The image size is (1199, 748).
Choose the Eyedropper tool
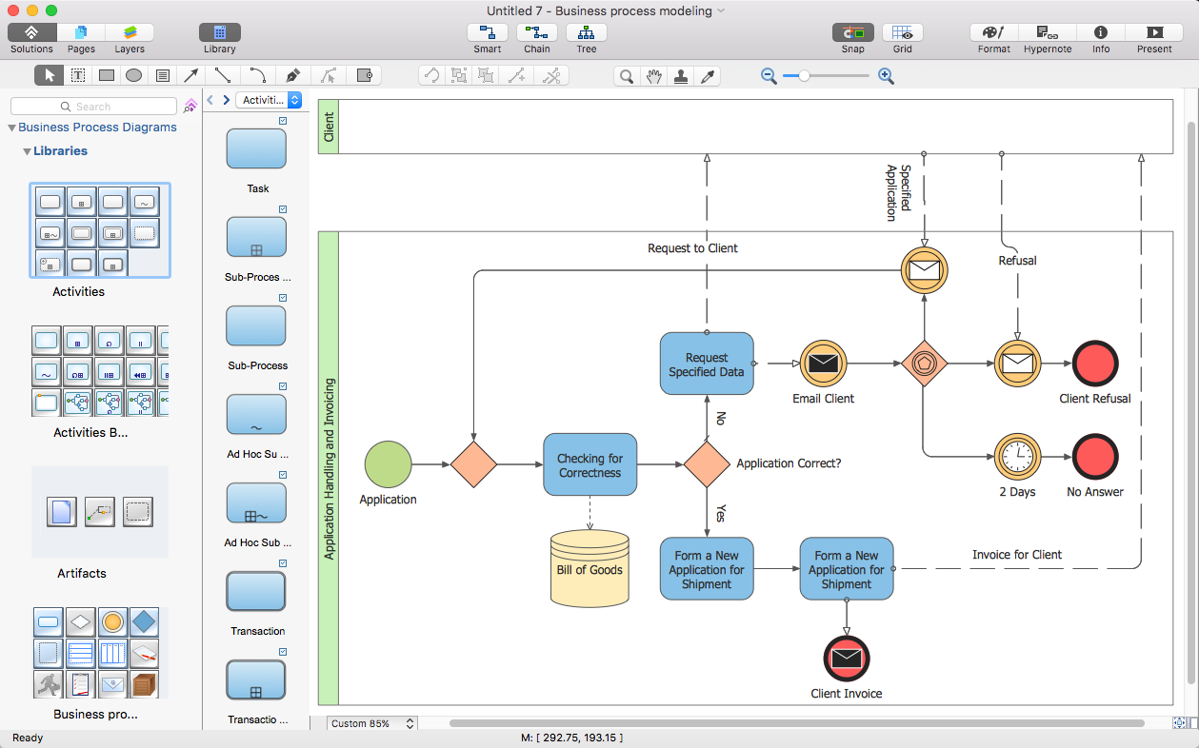click(x=708, y=76)
